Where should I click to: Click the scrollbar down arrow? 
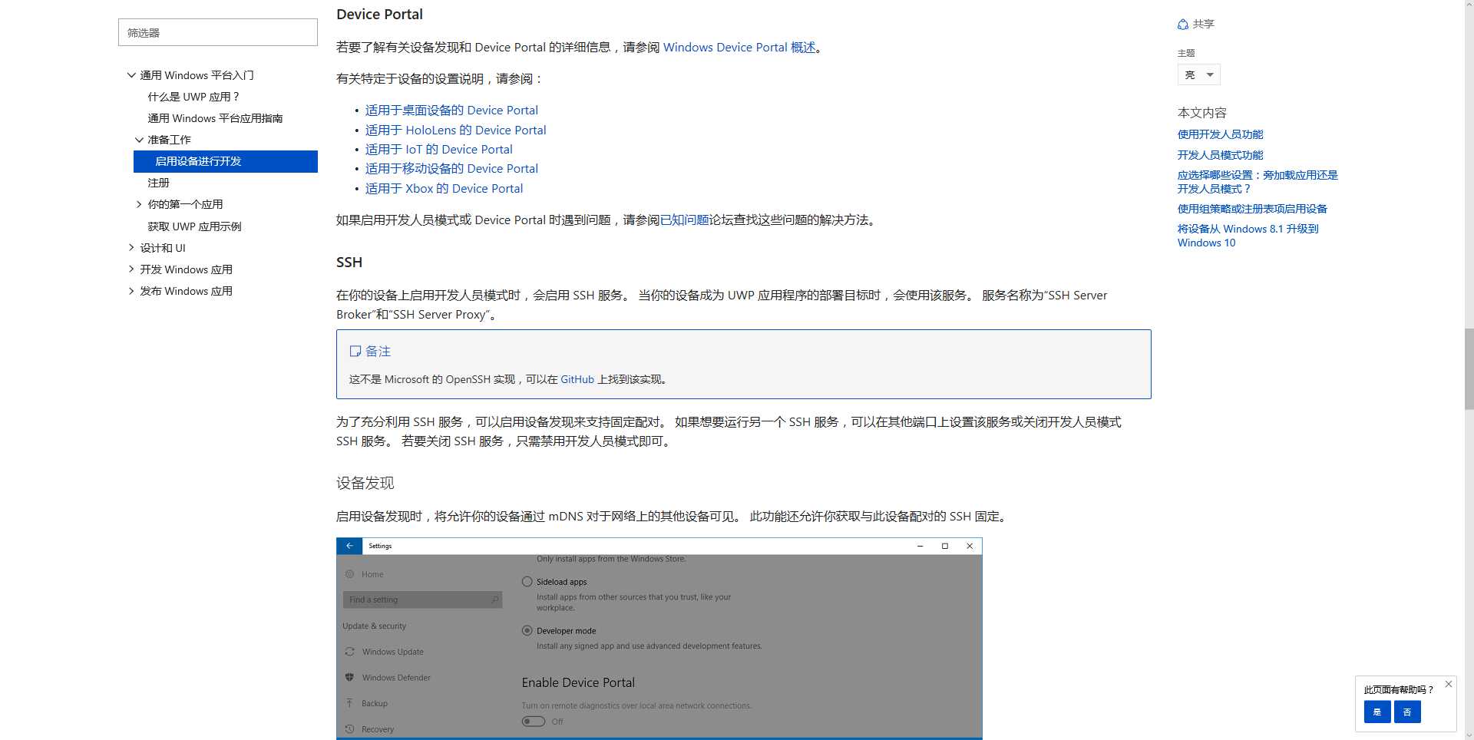coord(1469,734)
